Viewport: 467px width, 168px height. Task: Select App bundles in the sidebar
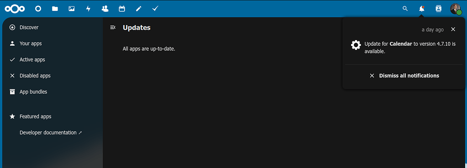click(x=52, y=92)
